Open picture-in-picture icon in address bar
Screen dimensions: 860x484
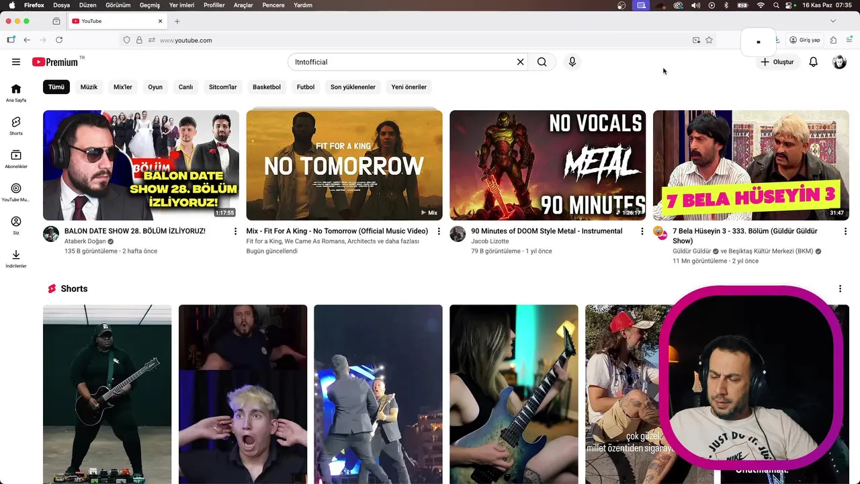(696, 40)
